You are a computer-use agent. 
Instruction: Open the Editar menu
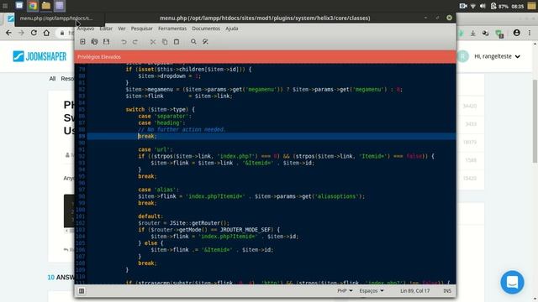(106, 29)
